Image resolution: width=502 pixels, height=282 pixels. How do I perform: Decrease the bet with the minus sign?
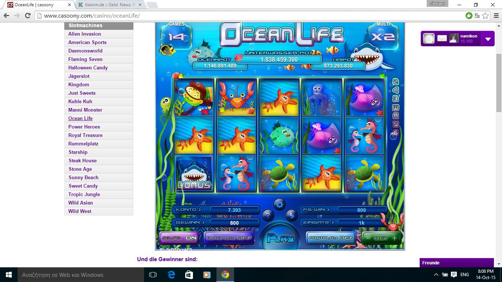(x=368, y=238)
